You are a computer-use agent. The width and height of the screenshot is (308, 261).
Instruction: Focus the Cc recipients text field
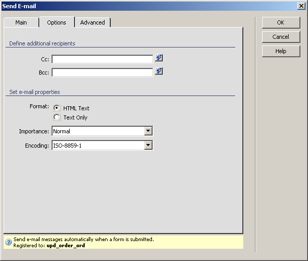point(102,59)
